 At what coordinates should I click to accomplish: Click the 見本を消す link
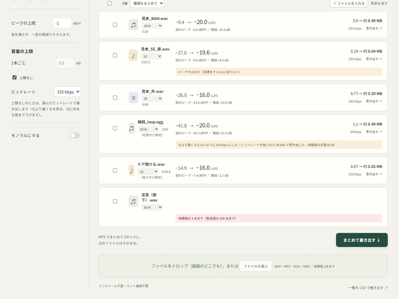(x=379, y=3)
